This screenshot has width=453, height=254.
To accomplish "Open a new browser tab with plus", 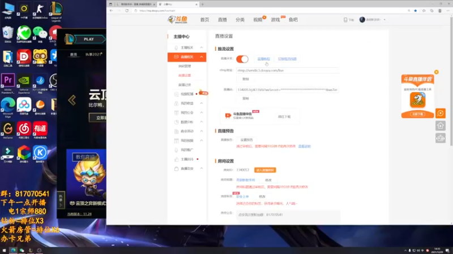I will (x=203, y=5).
